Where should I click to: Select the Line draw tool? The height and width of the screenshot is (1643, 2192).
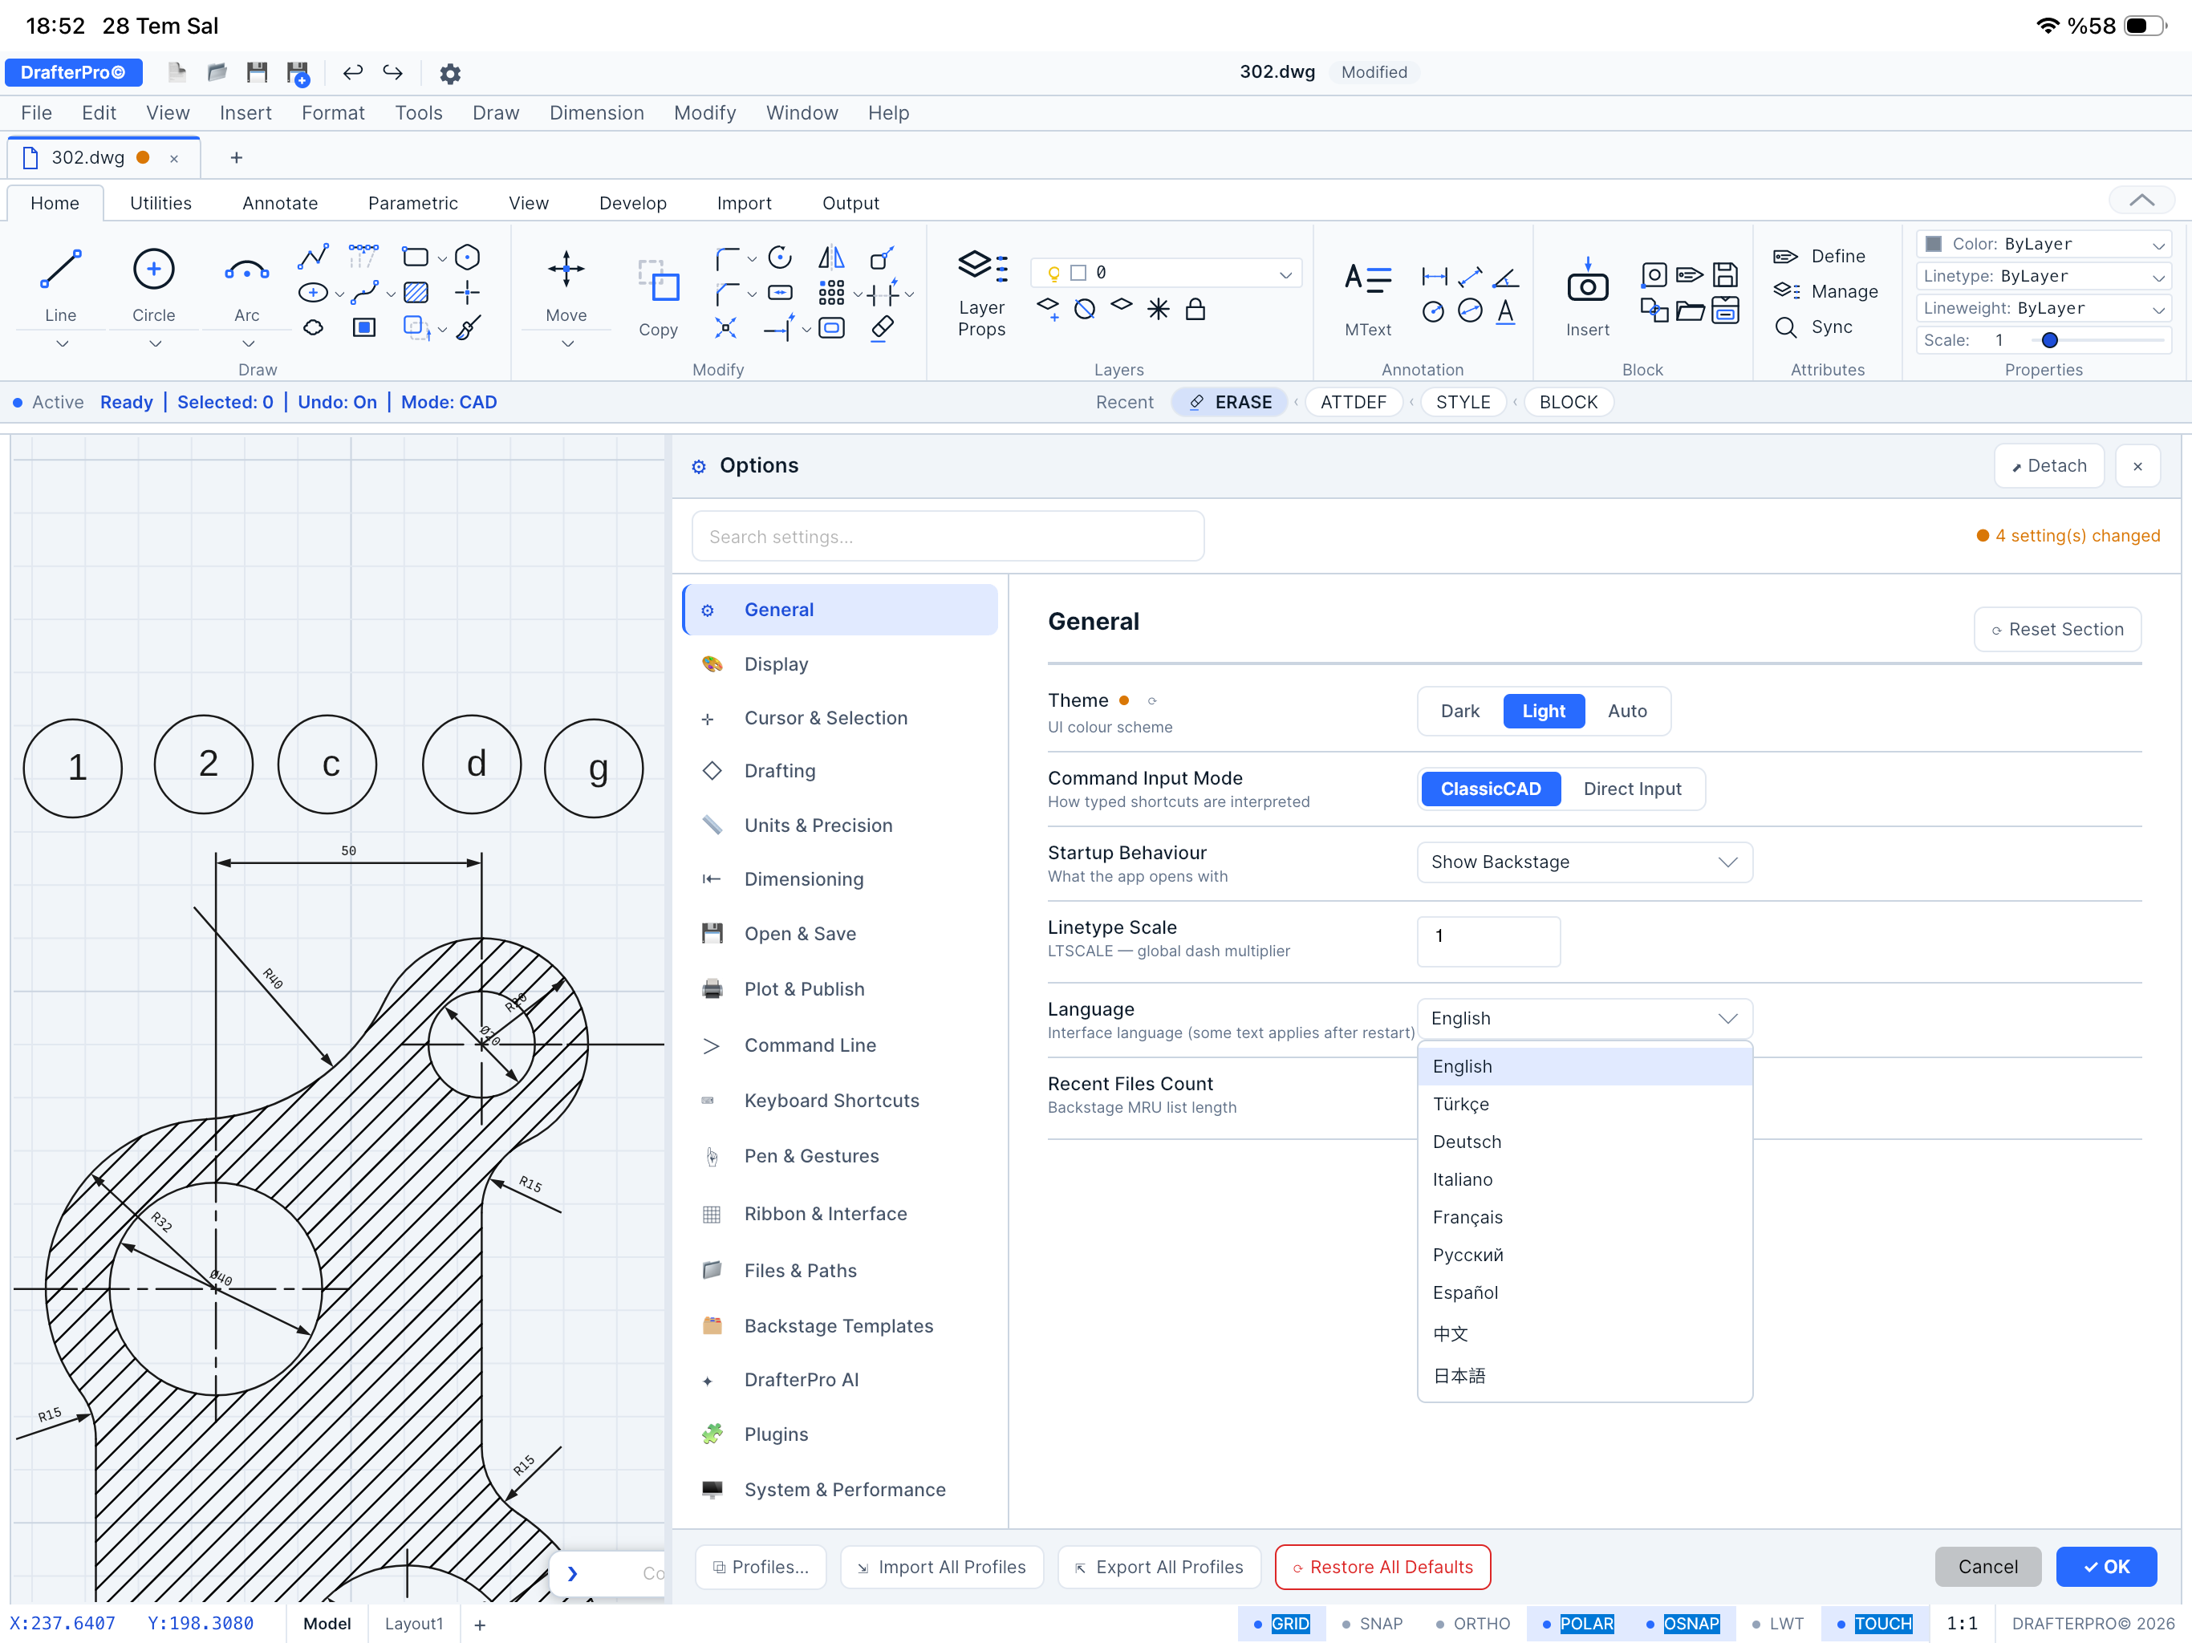(60, 285)
